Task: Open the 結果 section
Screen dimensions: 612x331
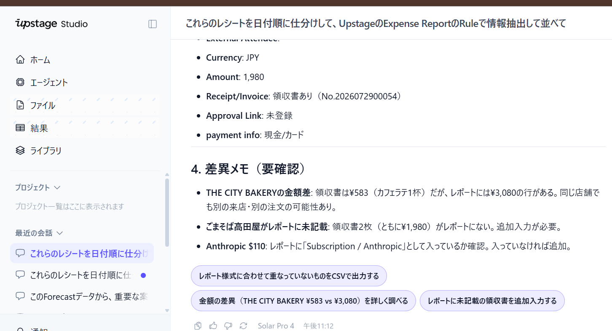Action: click(85, 128)
